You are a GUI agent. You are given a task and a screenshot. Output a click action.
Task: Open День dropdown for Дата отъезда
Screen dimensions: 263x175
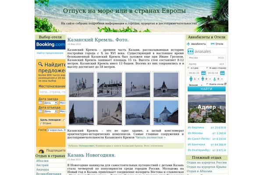pyautogui.click(x=50, y=111)
